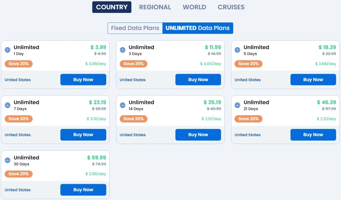Click the globe icon on the 7 Days plan
341x200 pixels.
(7, 105)
